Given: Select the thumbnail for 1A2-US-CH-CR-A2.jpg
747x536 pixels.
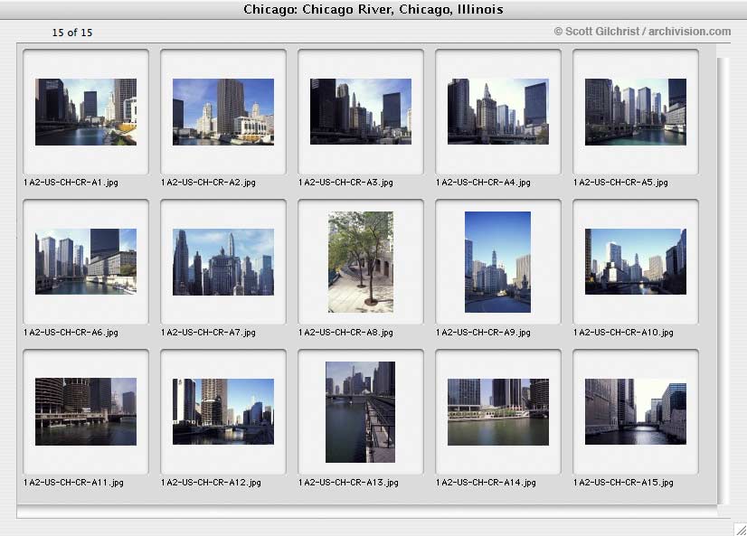Looking at the screenshot, I should [x=223, y=112].
